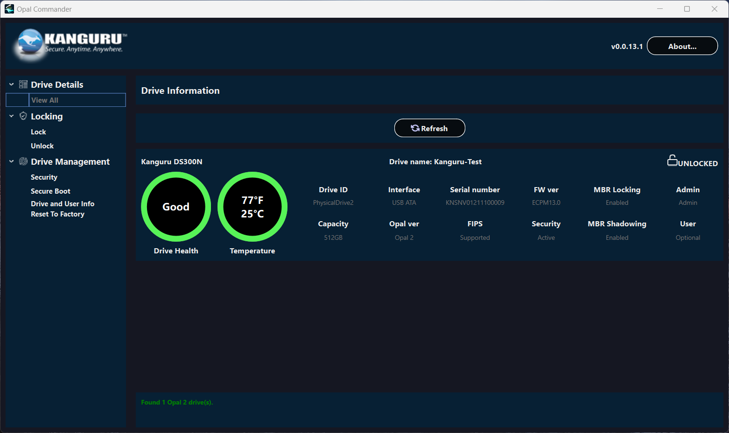
Task: Click the MBR Shadowing Enabled value
Action: coord(617,237)
